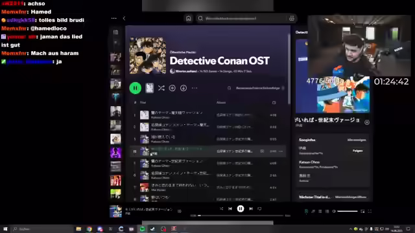Select track number five row
Screen dimensions: 415x233
[x=207, y=163]
